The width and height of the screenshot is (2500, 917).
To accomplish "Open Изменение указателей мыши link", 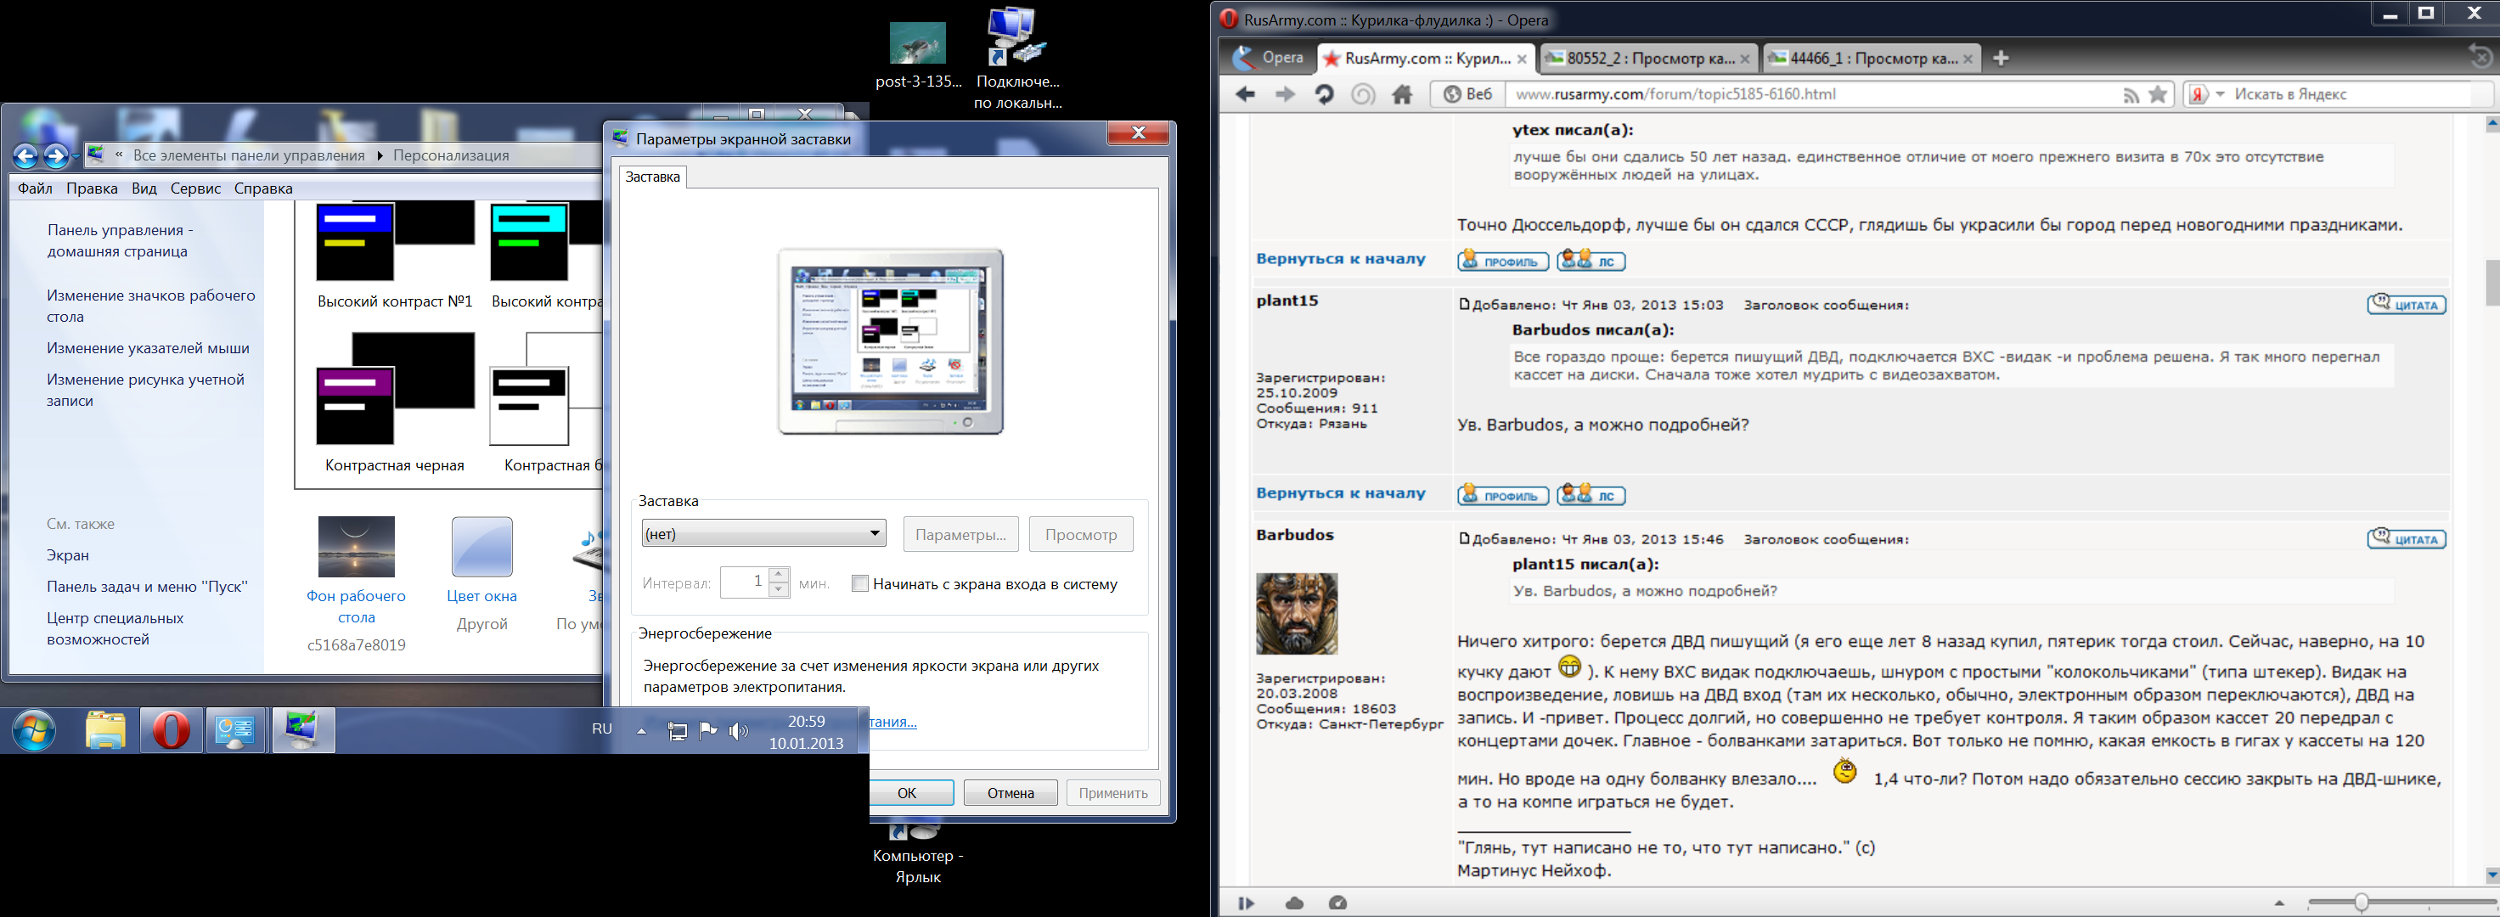I will click(149, 347).
